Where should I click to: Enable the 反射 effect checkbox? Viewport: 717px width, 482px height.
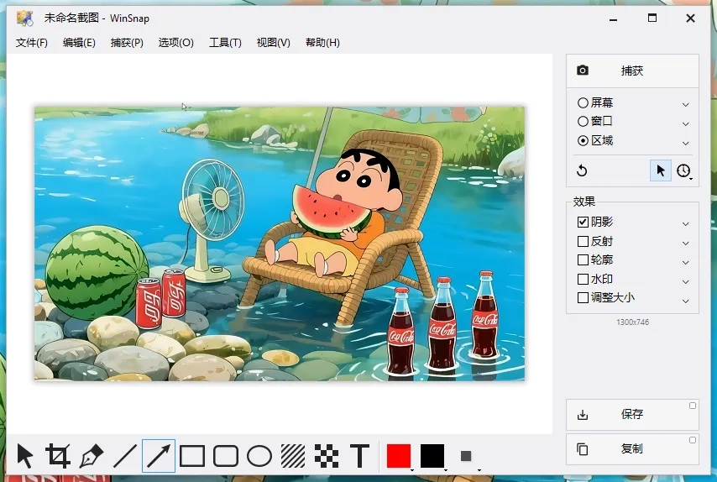(x=583, y=241)
